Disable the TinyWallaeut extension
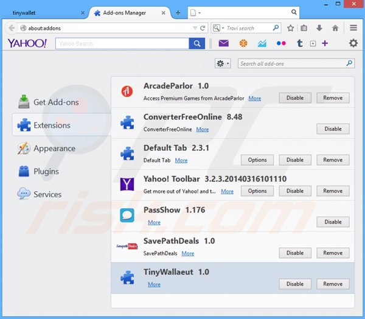Screen dimensions: 365x319 click(x=295, y=284)
